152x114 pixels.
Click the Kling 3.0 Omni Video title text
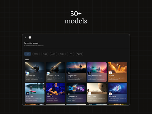click(95, 76)
